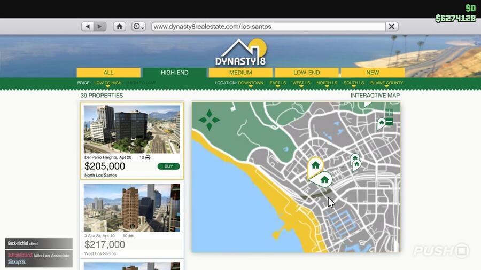Filter location by BLAINE COUNTY
The width and height of the screenshot is (481, 270).
[386, 83]
